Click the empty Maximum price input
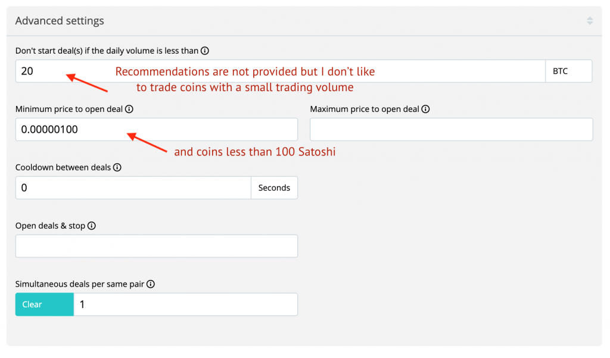The height and width of the screenshot is (358, 610). point(451,129)
